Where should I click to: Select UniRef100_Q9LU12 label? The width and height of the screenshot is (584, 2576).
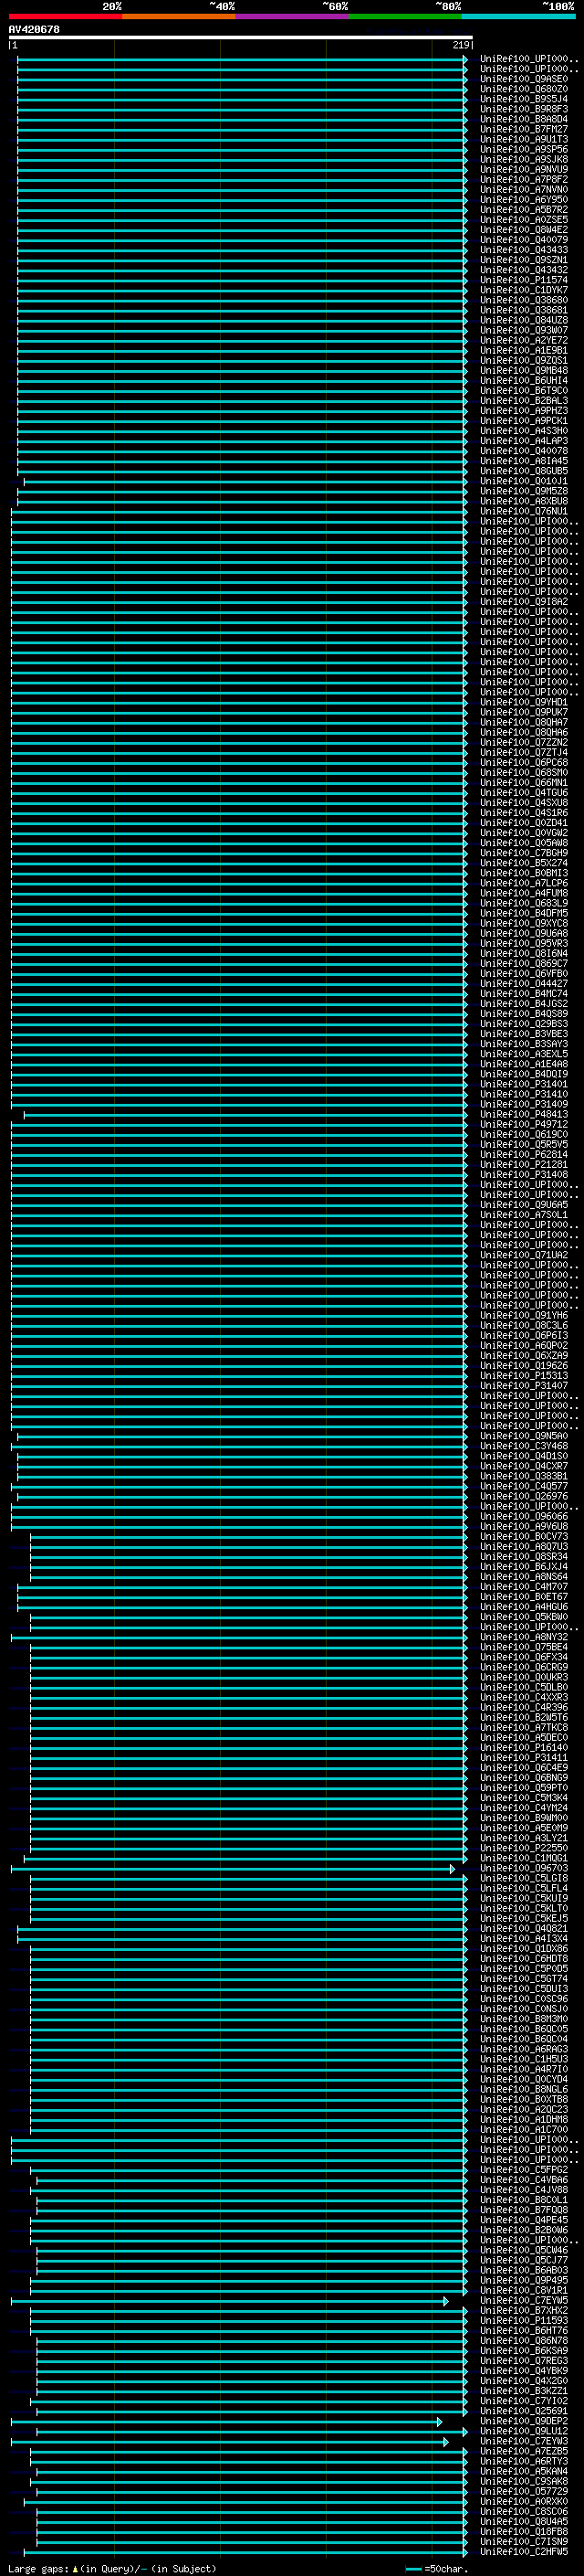[x=523, y=2431]
